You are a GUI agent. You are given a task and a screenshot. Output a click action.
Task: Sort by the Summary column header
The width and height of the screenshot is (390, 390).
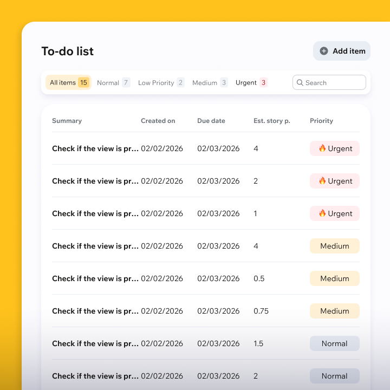click(67, 121)
